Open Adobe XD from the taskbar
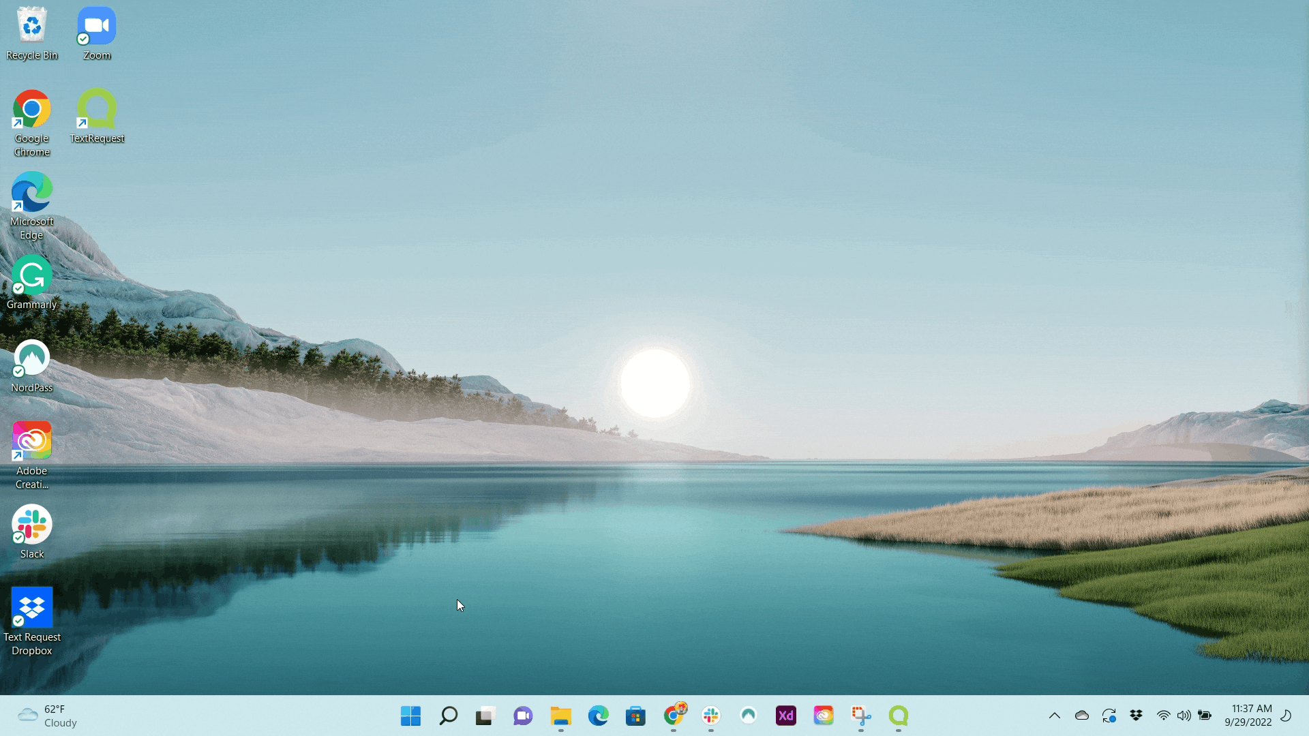 tap(786, 716)
